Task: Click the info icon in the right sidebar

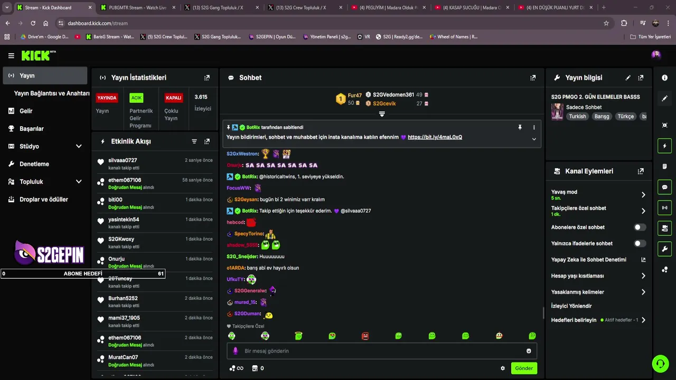Action: click(664, 78)
